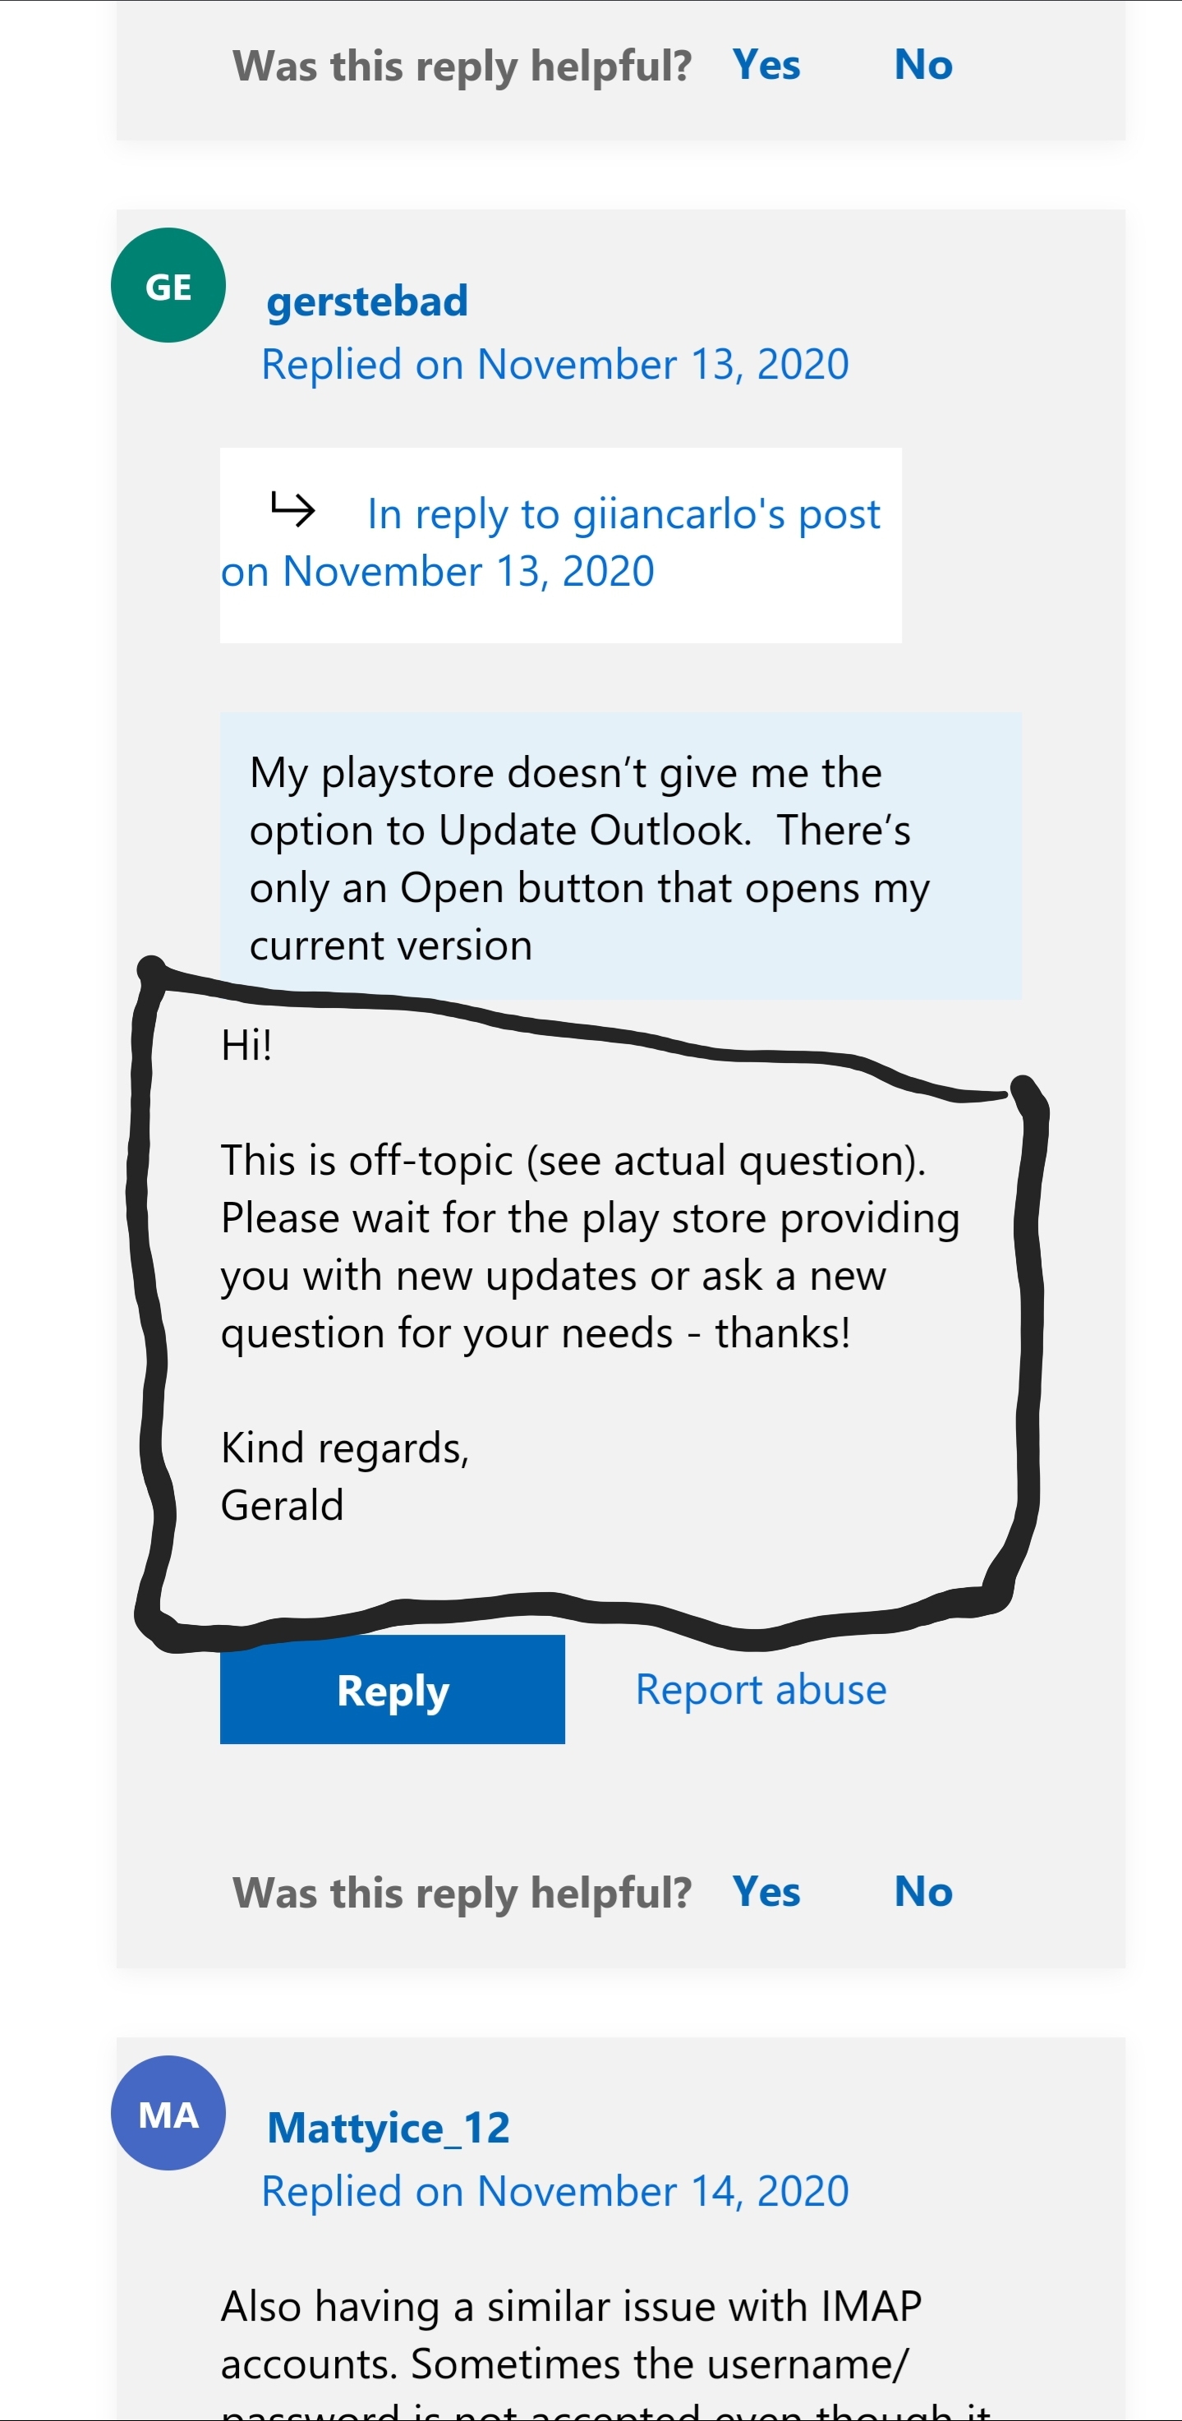
Task: Click the 'Kind regards, Gerald' signature
Action: (345, 1476)
